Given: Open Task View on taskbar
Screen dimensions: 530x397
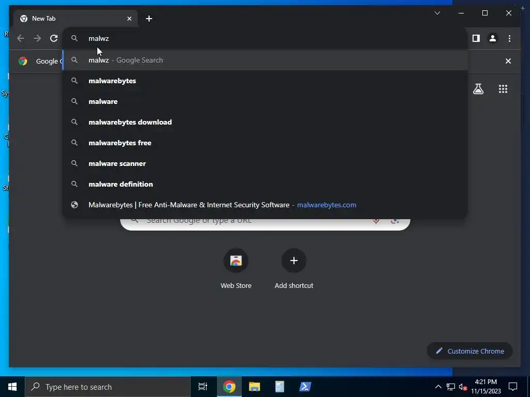Looking at the screenshot, I should (x=203, y=387).
